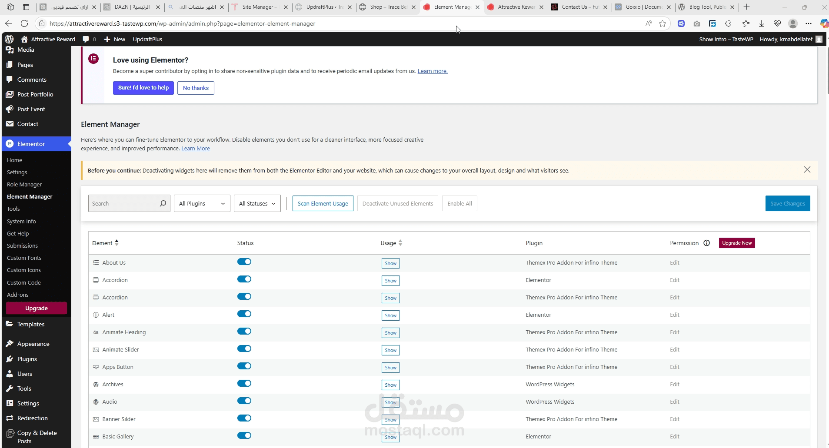The width and height of the screenshot is (829, 448).
Task: Click Edit permission for Alert row
Action: click(x=675, y=315)
